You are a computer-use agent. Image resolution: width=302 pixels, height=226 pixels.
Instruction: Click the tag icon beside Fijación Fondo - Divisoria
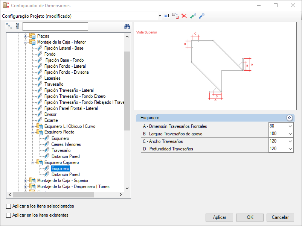[x=39, y=72]
